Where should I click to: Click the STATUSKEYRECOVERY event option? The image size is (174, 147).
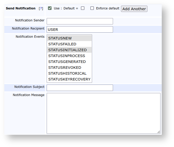[x=69, y=79]
